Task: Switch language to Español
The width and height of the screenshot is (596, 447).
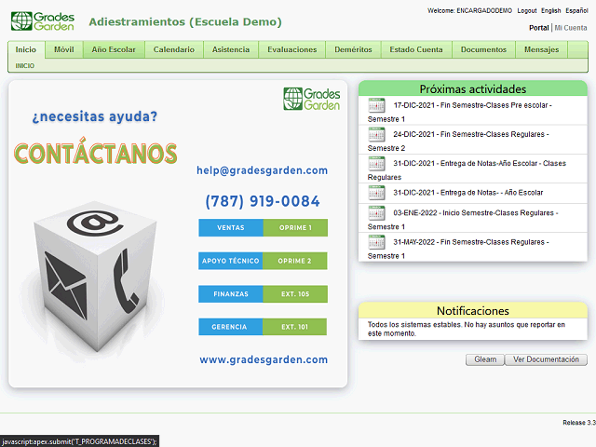Action: pyautogui.click(x=576, y=10)
